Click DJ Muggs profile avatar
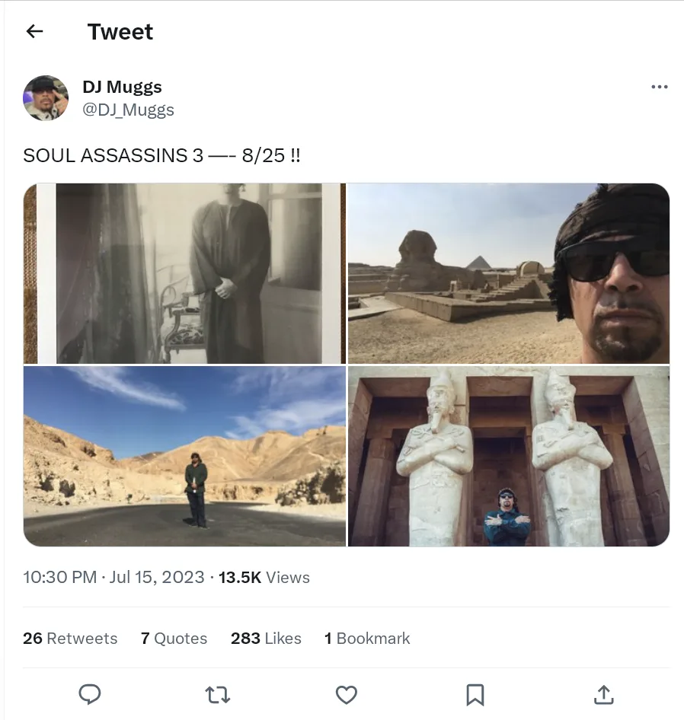684x720 pixels. click(46, 98)
